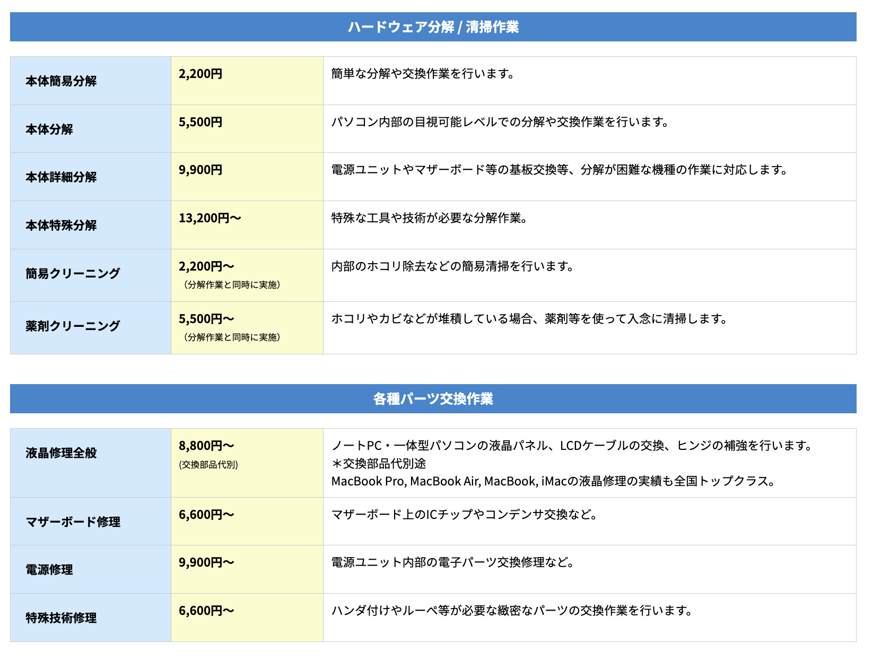Viewport: 872px width, 660px height.
Task: Select the 本体簡易分解 row label
Action: (62, 81)
